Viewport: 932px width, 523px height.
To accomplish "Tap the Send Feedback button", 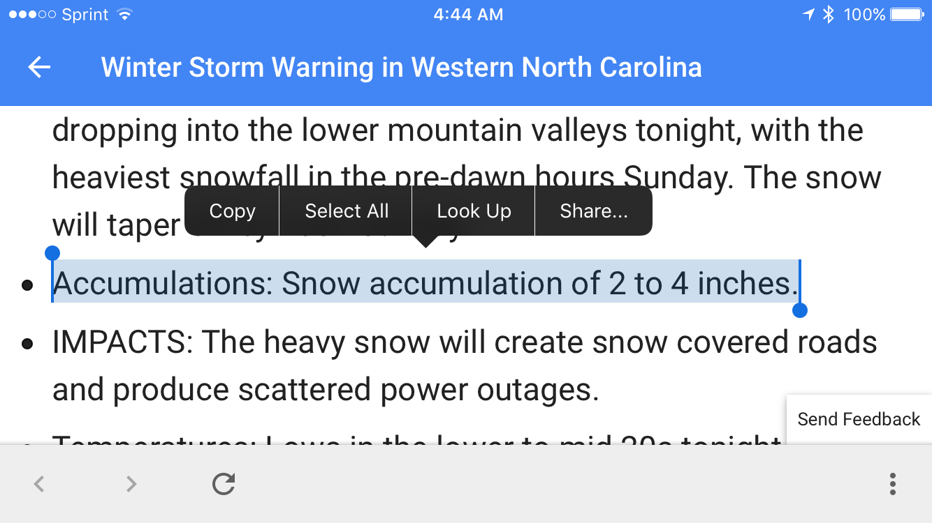I will (x=859, y=419).
